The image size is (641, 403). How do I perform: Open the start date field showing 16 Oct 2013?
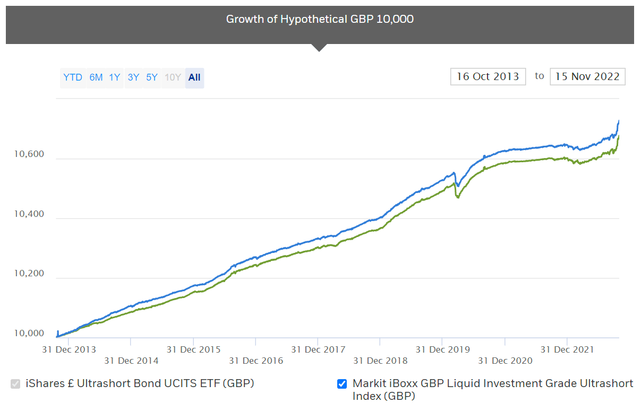point(488,76)
